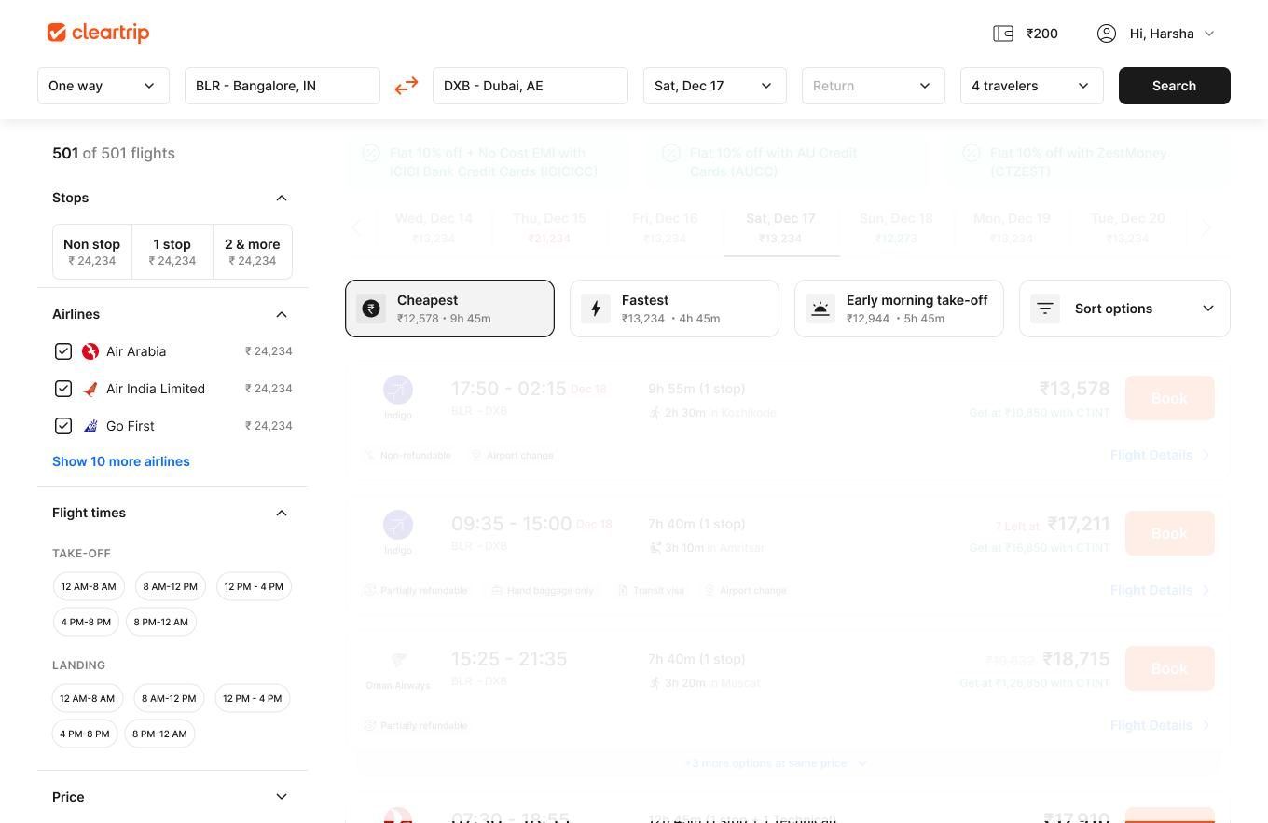Image resolution: width=1268 pixels, height=823 pixels.
Task: Book the ₹17,211 Indigo flight
Action: [1169, 533]
